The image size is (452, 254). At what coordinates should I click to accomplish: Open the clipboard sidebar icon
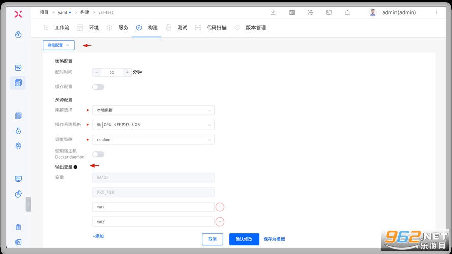tap(18, 227)
